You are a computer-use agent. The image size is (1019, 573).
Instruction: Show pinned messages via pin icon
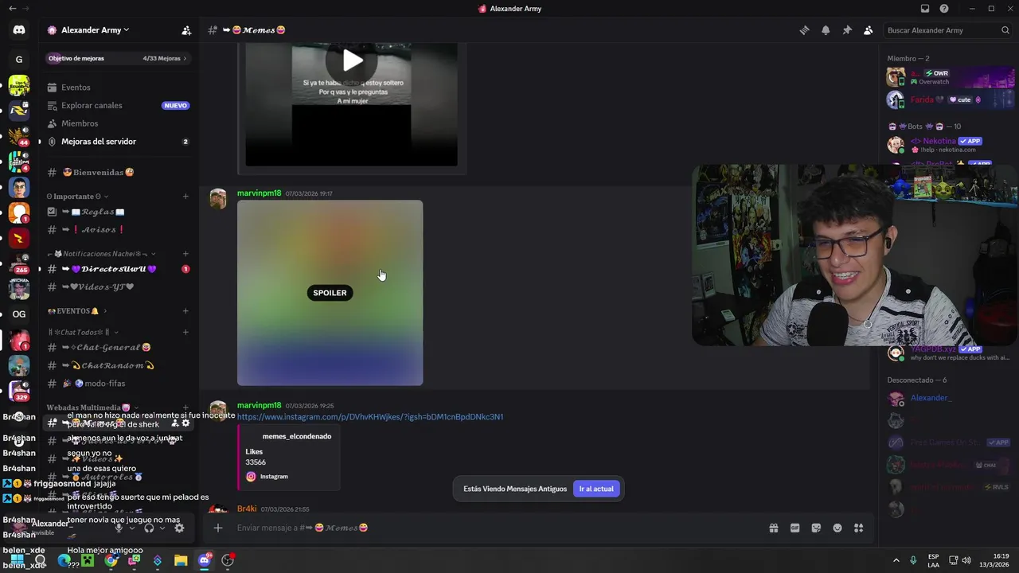click(x=847, y=30)
